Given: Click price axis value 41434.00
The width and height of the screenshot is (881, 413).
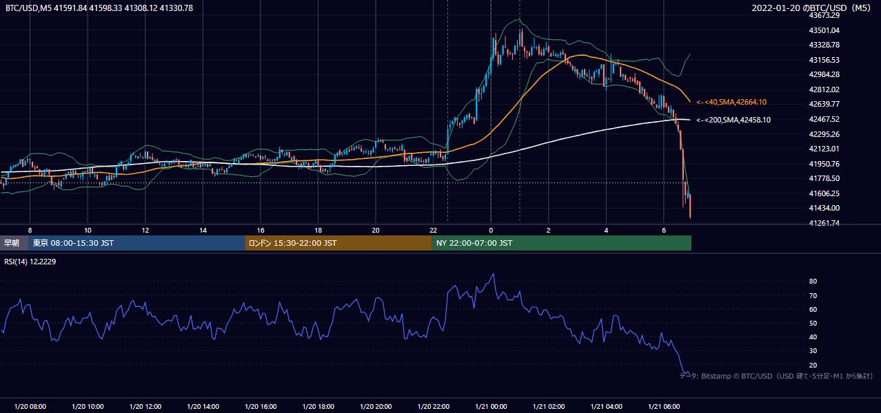Looking at the screenshot, I should (x=824, y=208).
